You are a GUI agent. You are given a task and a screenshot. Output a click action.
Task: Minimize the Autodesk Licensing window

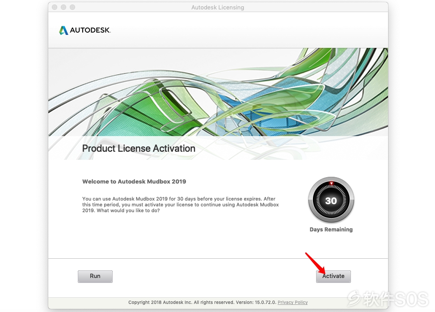tap(63, 7)
